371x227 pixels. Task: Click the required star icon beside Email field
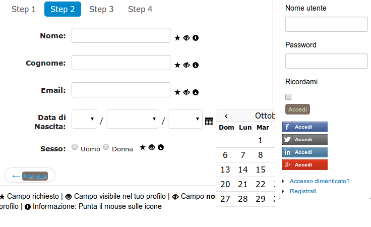[177, 92]
